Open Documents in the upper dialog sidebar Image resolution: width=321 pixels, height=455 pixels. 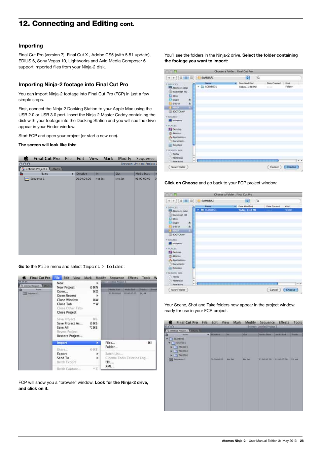(176, 141)
